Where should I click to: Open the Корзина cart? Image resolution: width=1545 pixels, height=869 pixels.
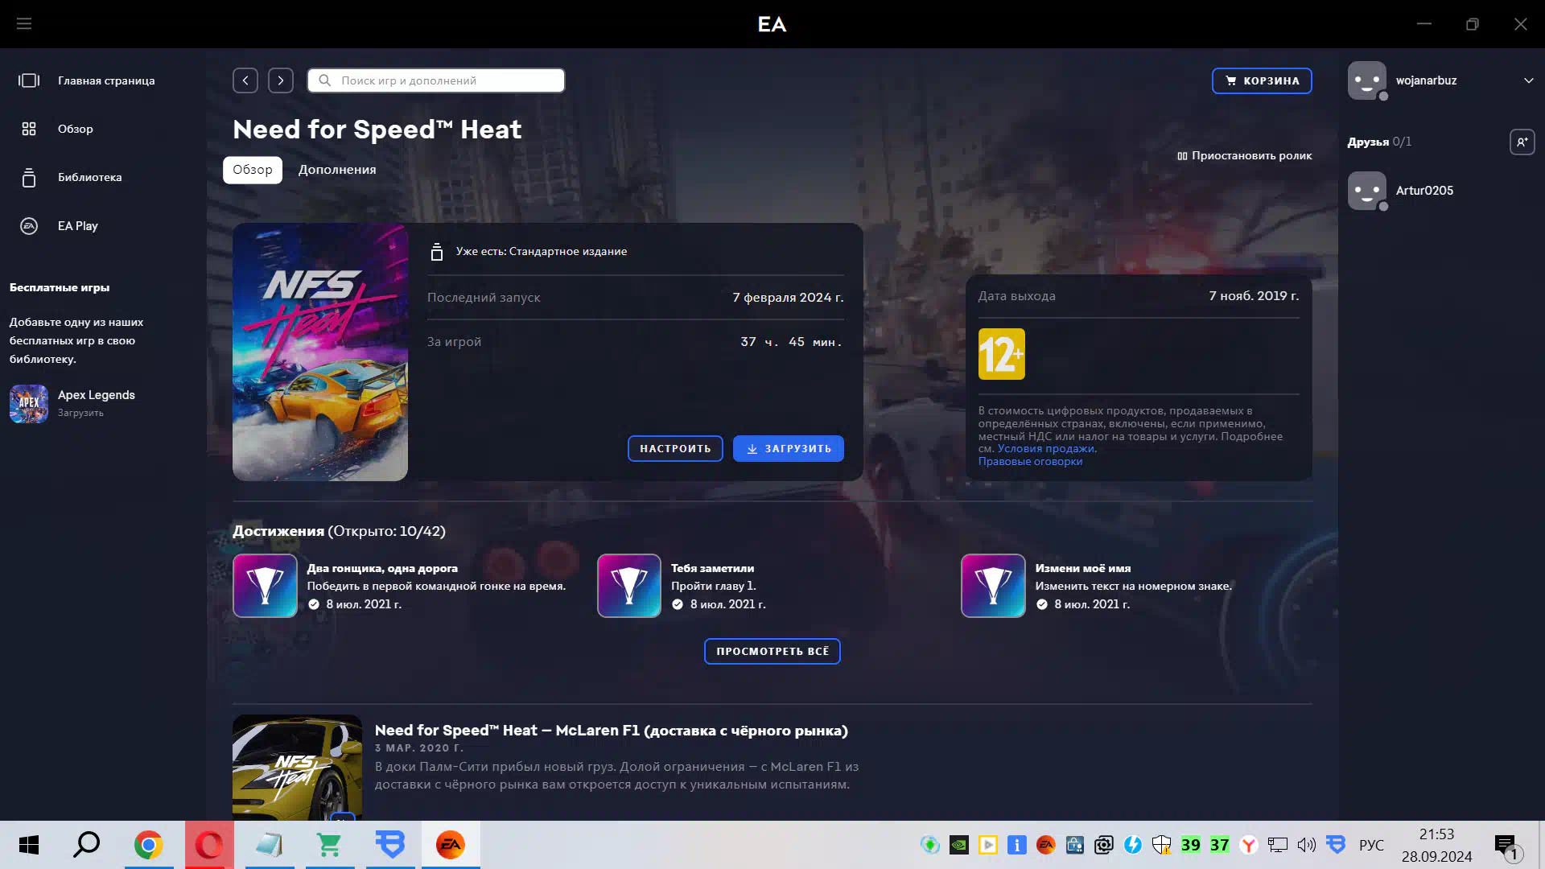(1262, 80)
